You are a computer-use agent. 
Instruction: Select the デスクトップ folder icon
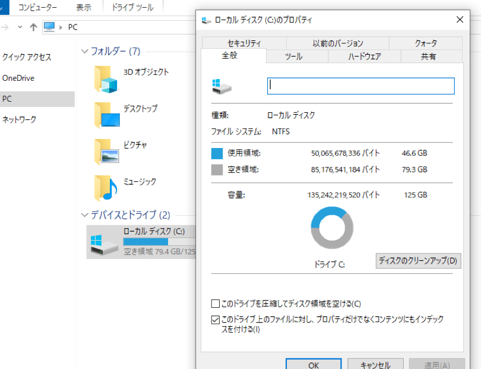point(106,115)
